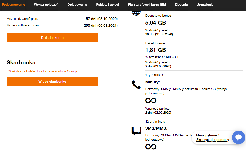Switch to the Zlecenia tab

181,5
